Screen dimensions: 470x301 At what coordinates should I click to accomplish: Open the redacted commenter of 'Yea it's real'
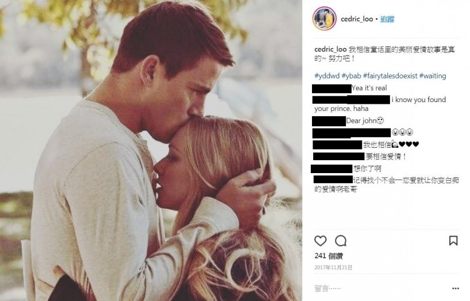point(331,89)
